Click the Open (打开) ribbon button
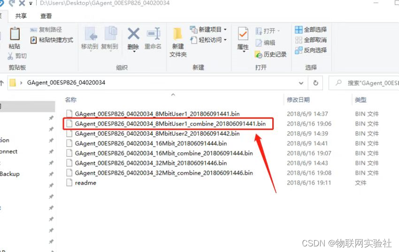 [x=267, y=31]
